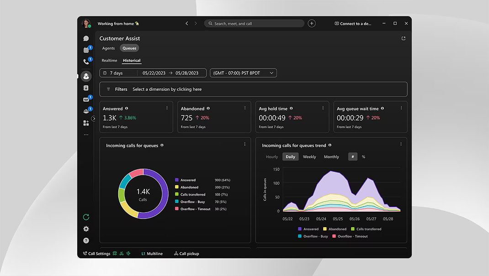The width and height of the screenshot is (489, 276).
Task: Click the yellow Abandoned swatch in the donut legend
Action: (177, 187)
